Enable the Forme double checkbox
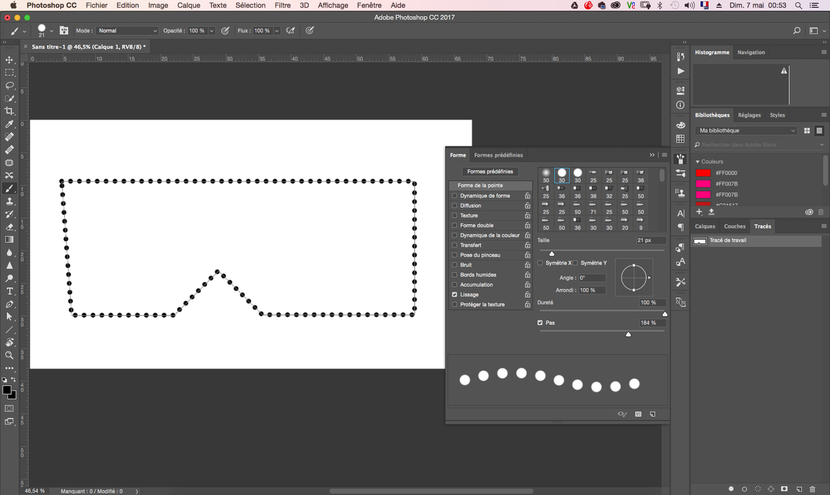Viewport: 830px width, 495px height. click(455, 225)
